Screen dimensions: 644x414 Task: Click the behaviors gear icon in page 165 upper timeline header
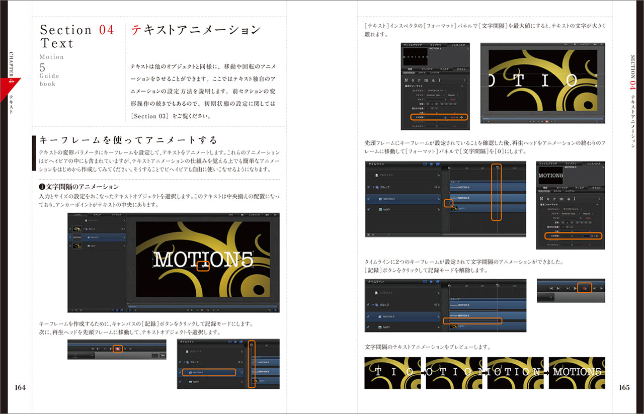coord(432,164)
